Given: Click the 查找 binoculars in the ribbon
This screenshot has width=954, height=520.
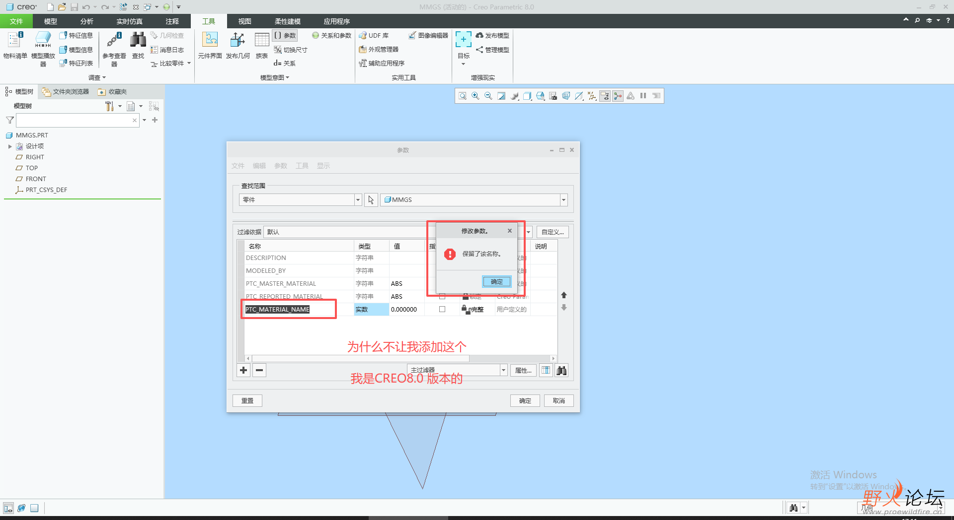Looking at the screenshot, I should (x=138, y=46).
